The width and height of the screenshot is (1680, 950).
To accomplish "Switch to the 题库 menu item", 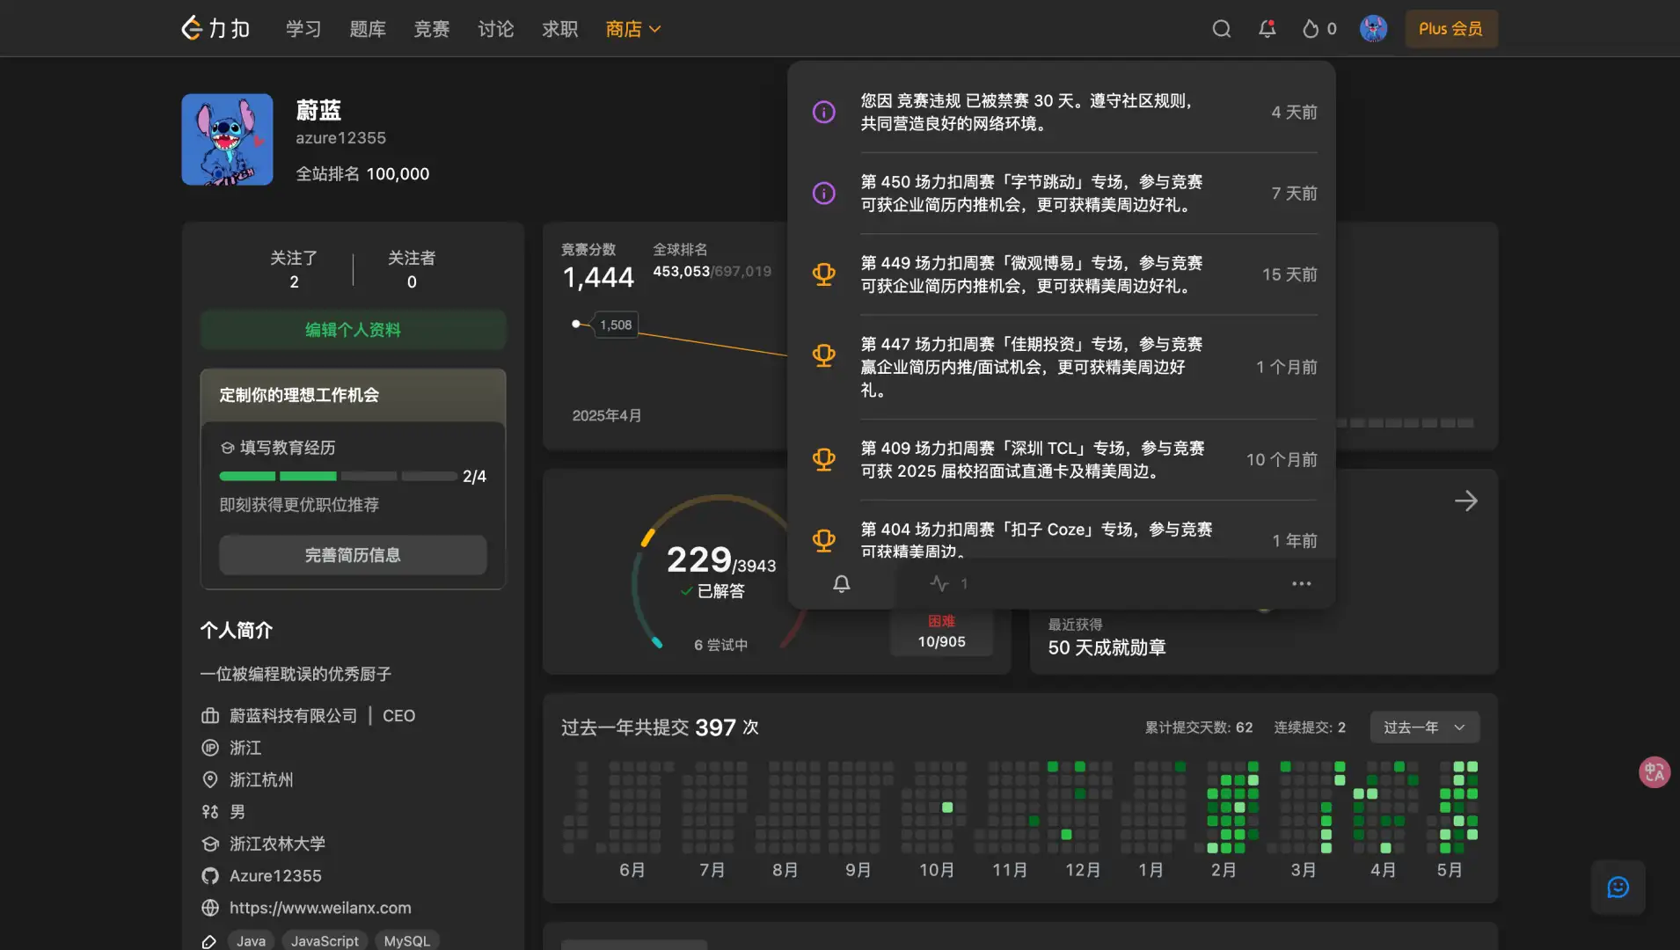I will point(368,28).
